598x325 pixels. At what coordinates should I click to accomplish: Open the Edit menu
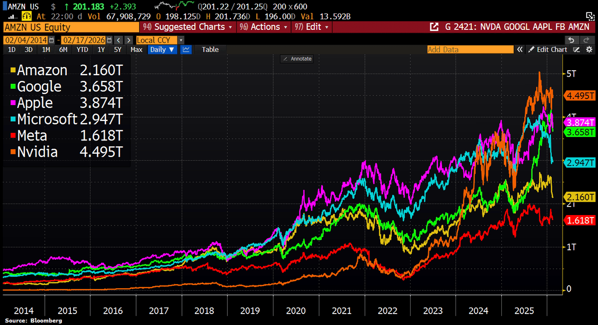pos(312,27)
